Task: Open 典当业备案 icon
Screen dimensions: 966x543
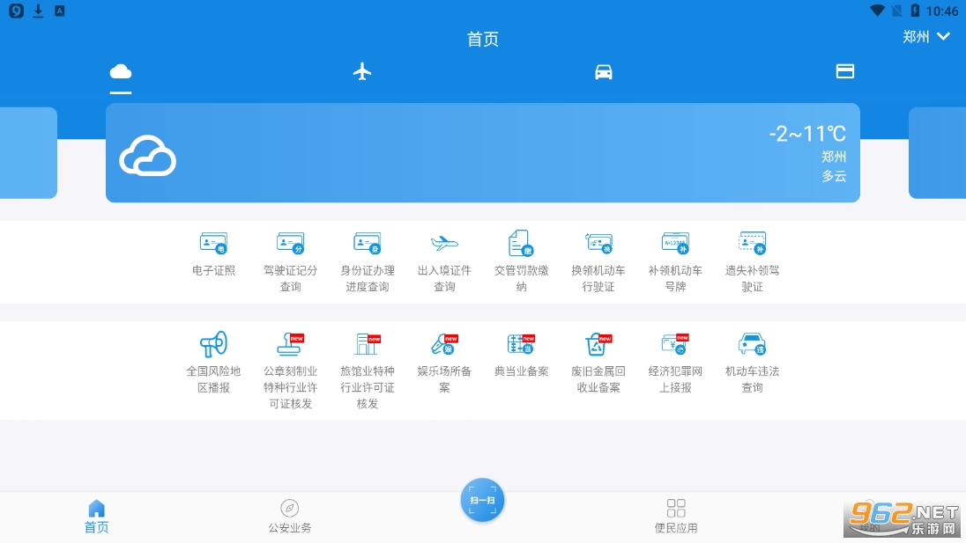Action: pyautogui.click(x=521, y=344)
